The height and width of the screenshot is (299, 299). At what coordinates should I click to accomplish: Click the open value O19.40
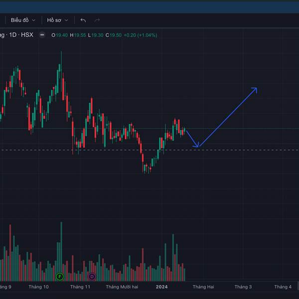(59, 35)
